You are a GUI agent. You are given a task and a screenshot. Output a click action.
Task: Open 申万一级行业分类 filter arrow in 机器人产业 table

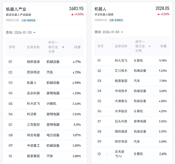tap(63, 47)
